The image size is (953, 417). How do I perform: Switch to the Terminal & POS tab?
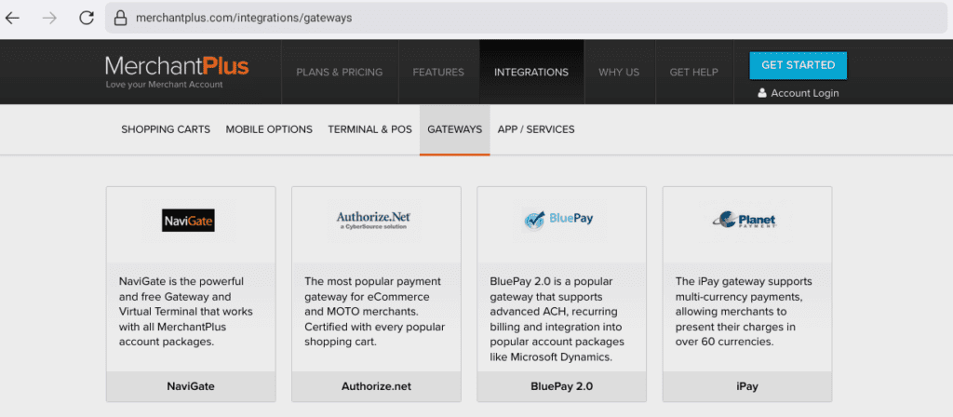point(369,129)
